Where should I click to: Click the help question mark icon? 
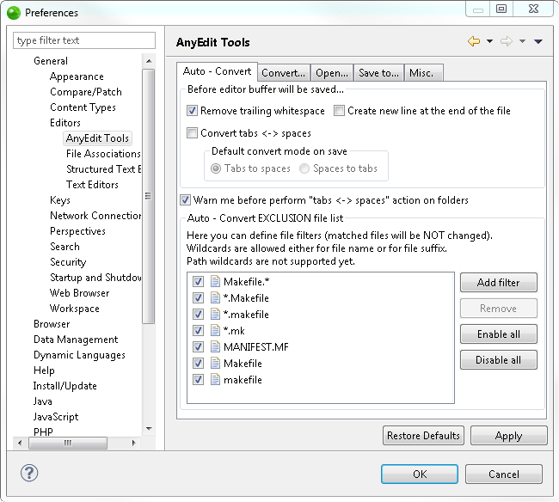point(29,473)
